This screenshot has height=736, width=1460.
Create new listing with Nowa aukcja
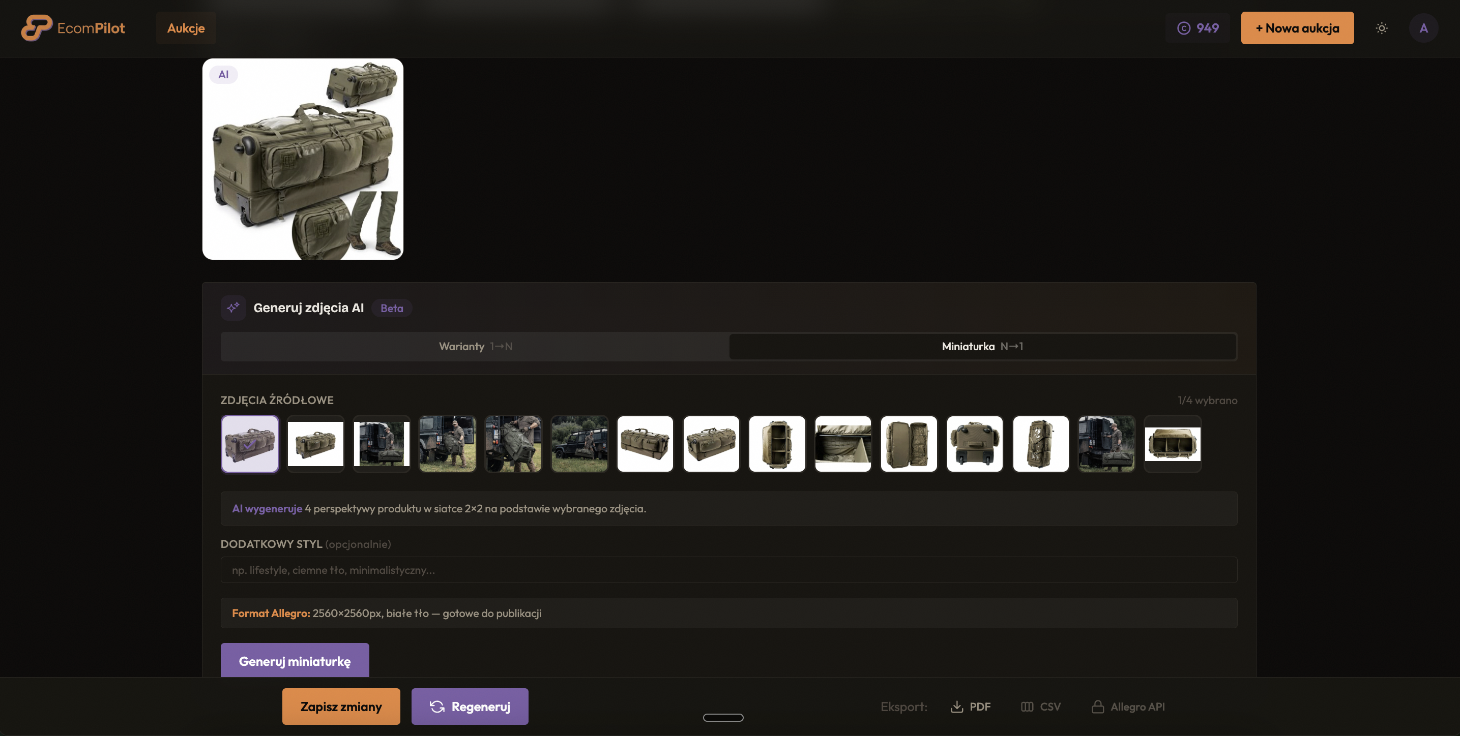click(1297, 28)
